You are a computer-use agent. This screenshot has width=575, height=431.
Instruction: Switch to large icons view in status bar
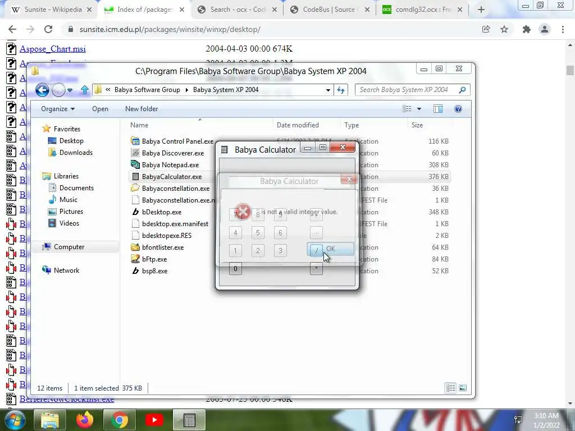pos(463,388)
